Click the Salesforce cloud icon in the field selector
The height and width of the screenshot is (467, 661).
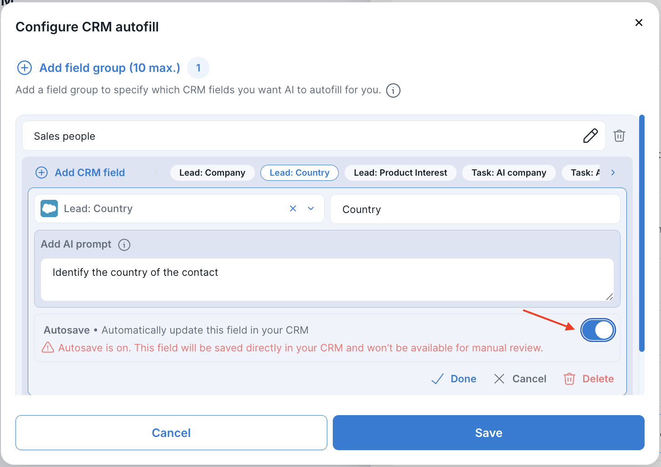[x=49, y=208]
